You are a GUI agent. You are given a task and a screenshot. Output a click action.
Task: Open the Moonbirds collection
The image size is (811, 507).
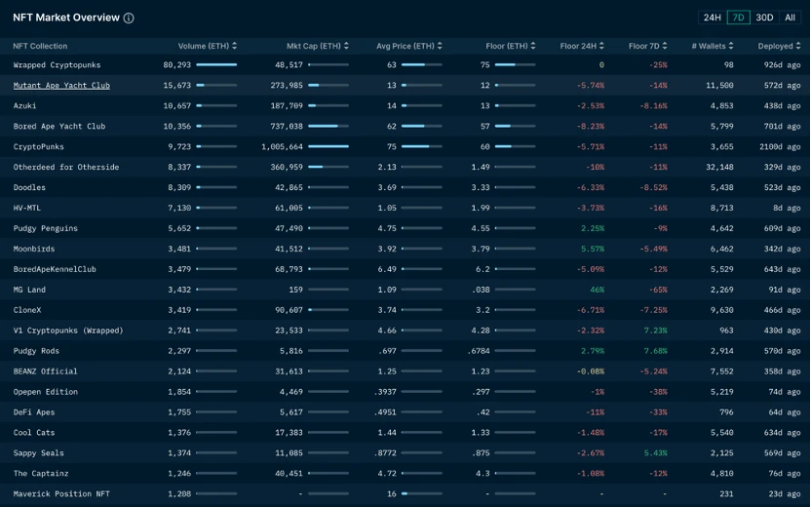click(33, 249)
